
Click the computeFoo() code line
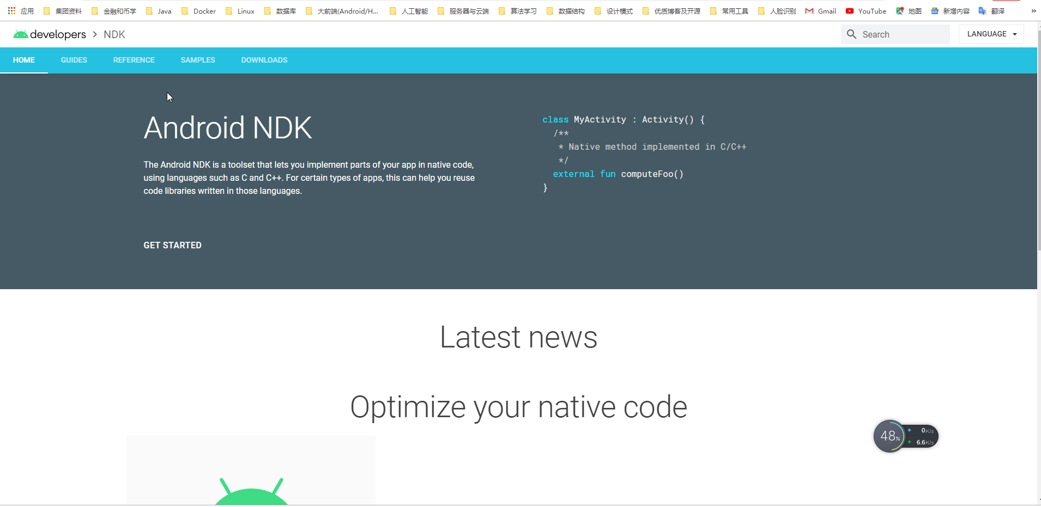coord(618,174)
